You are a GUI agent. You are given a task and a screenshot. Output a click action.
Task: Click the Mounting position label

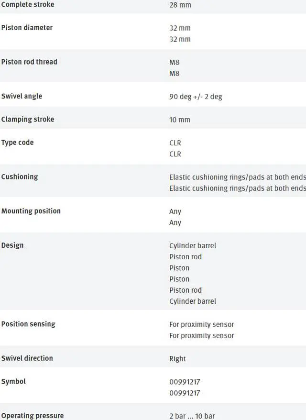[31, 211]
